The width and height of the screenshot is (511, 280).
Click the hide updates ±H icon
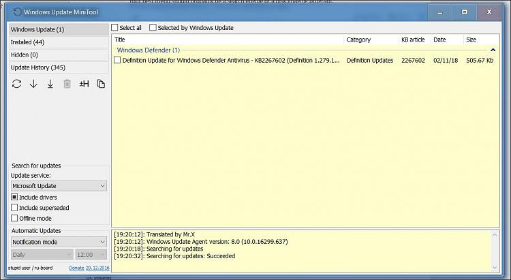point(84,84)
